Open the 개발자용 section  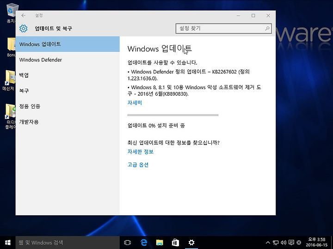click(x=68, y=122)
